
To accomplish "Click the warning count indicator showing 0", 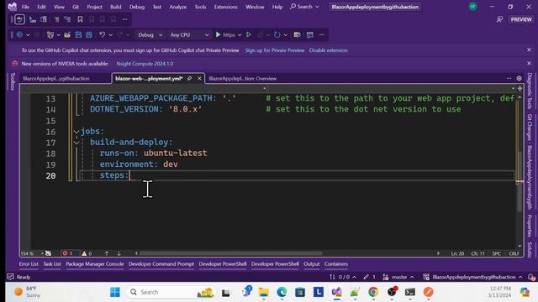I will (87, 253).
